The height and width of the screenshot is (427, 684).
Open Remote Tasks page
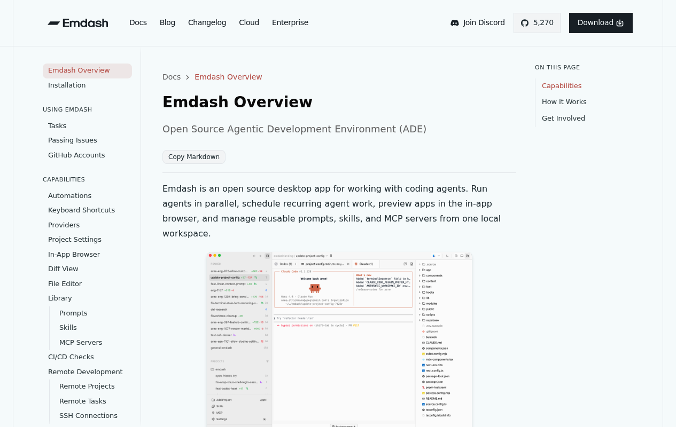coord(83,401)
